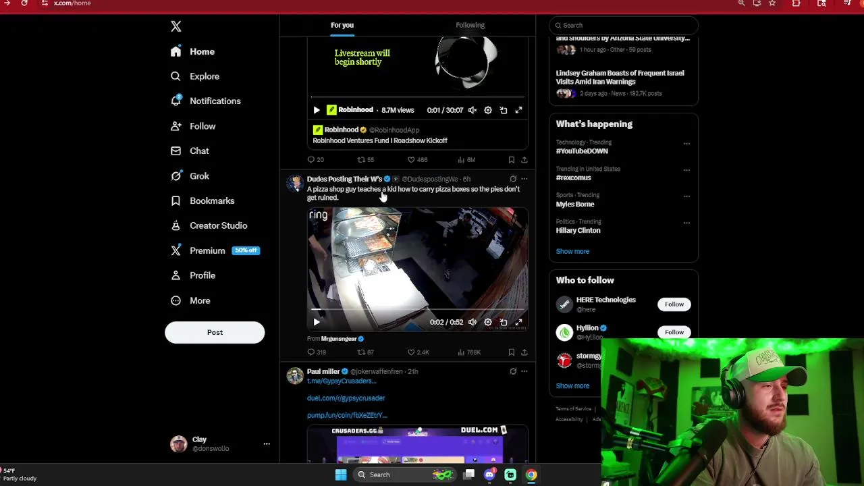Follow HERE Technologies

[x=674, y=304]
